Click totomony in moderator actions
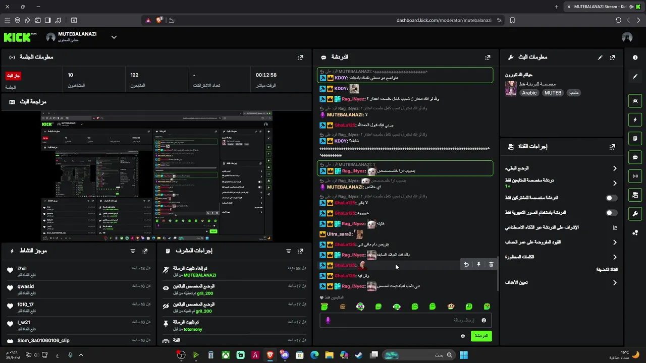646x363 pixels. coord(193,330)
